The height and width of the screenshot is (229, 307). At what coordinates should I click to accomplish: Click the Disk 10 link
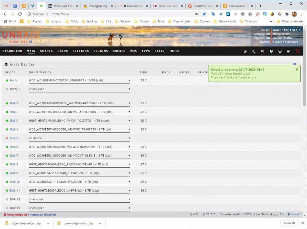tap(15, 182)
